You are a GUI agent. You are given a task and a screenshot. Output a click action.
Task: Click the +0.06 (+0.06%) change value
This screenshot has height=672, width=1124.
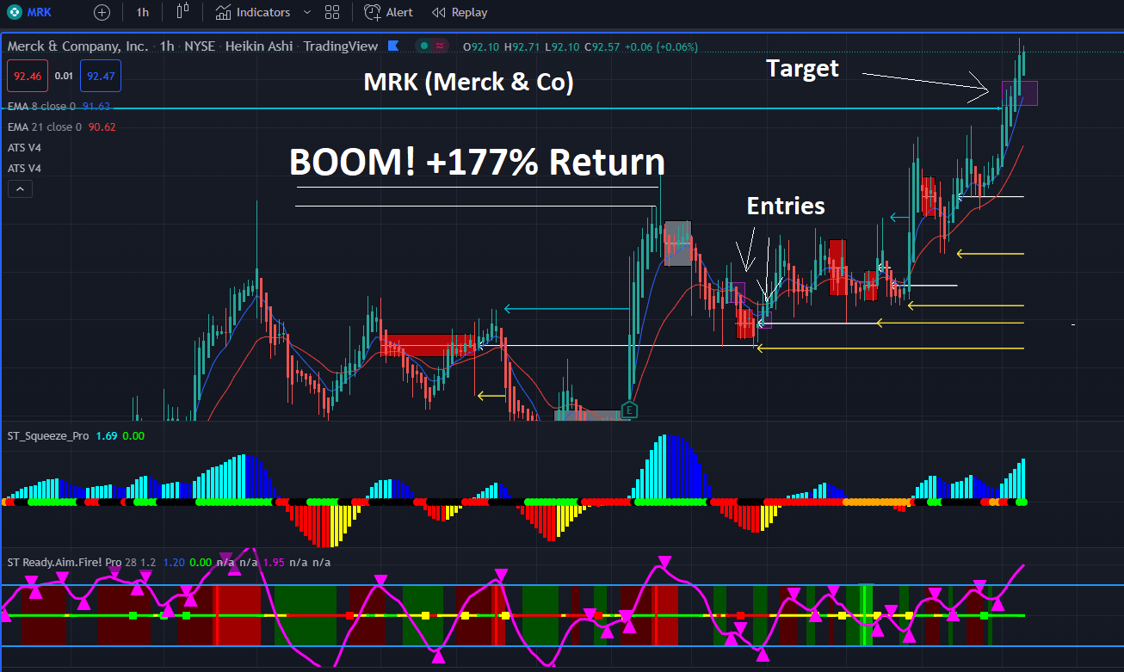point(661,46)
